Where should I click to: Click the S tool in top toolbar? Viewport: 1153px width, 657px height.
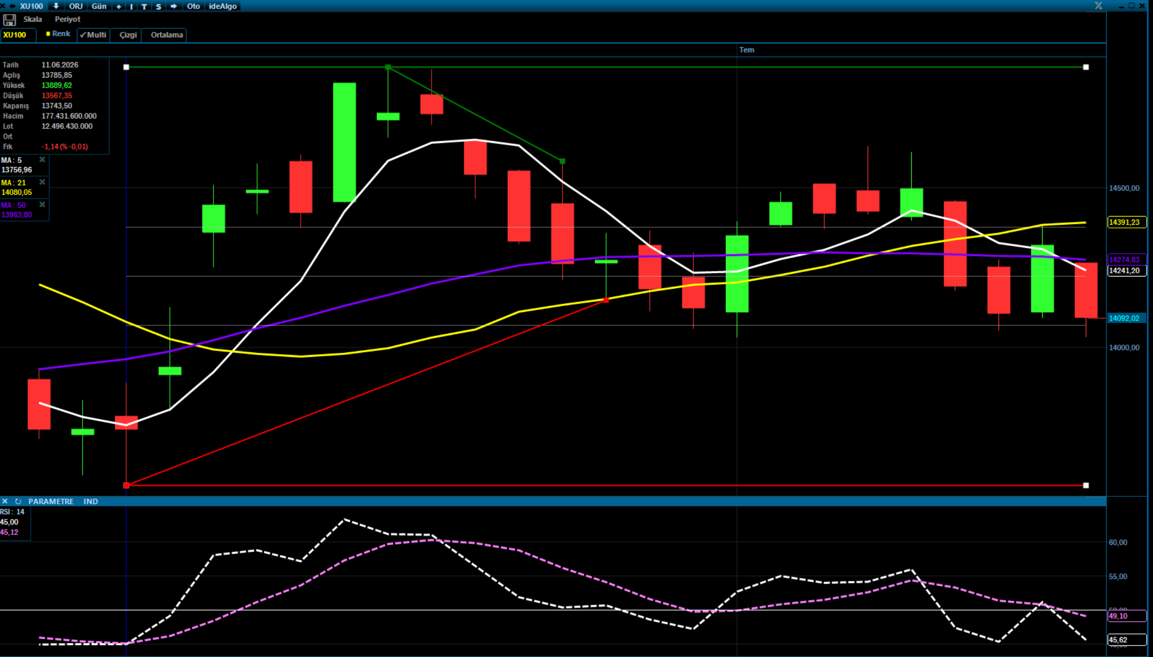159,6
